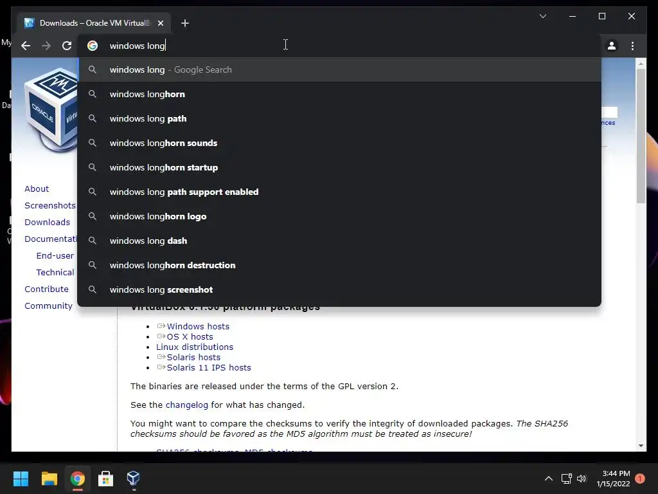This screenshot has width=658, height=494.
Task: Open the Chrome profile avatar icon
Action: 612,46
